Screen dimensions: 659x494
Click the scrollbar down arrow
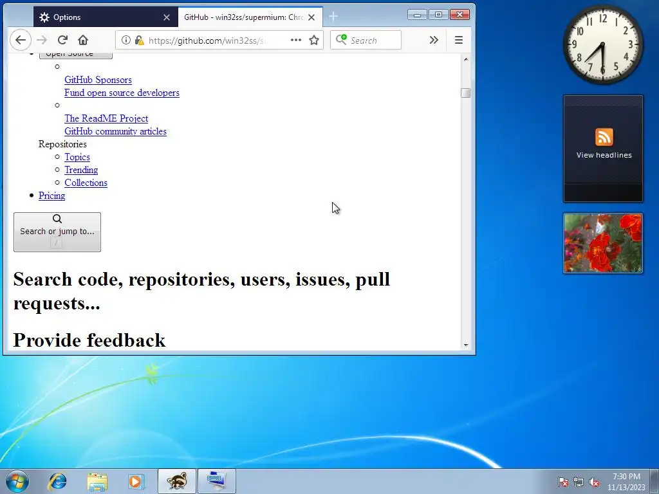click(x=466, y=345)
